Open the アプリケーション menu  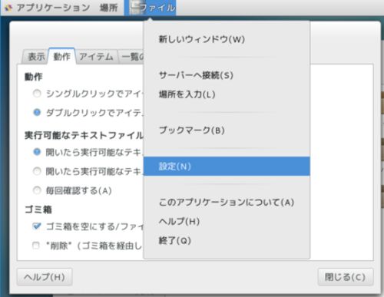click(53, 8)
